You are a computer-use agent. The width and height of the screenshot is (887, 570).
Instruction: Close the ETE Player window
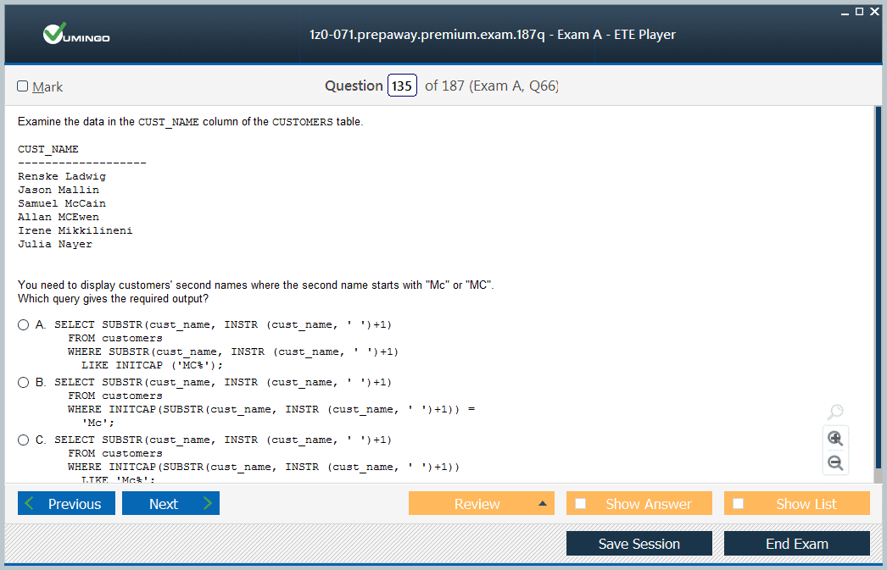[x=874, y=11]
